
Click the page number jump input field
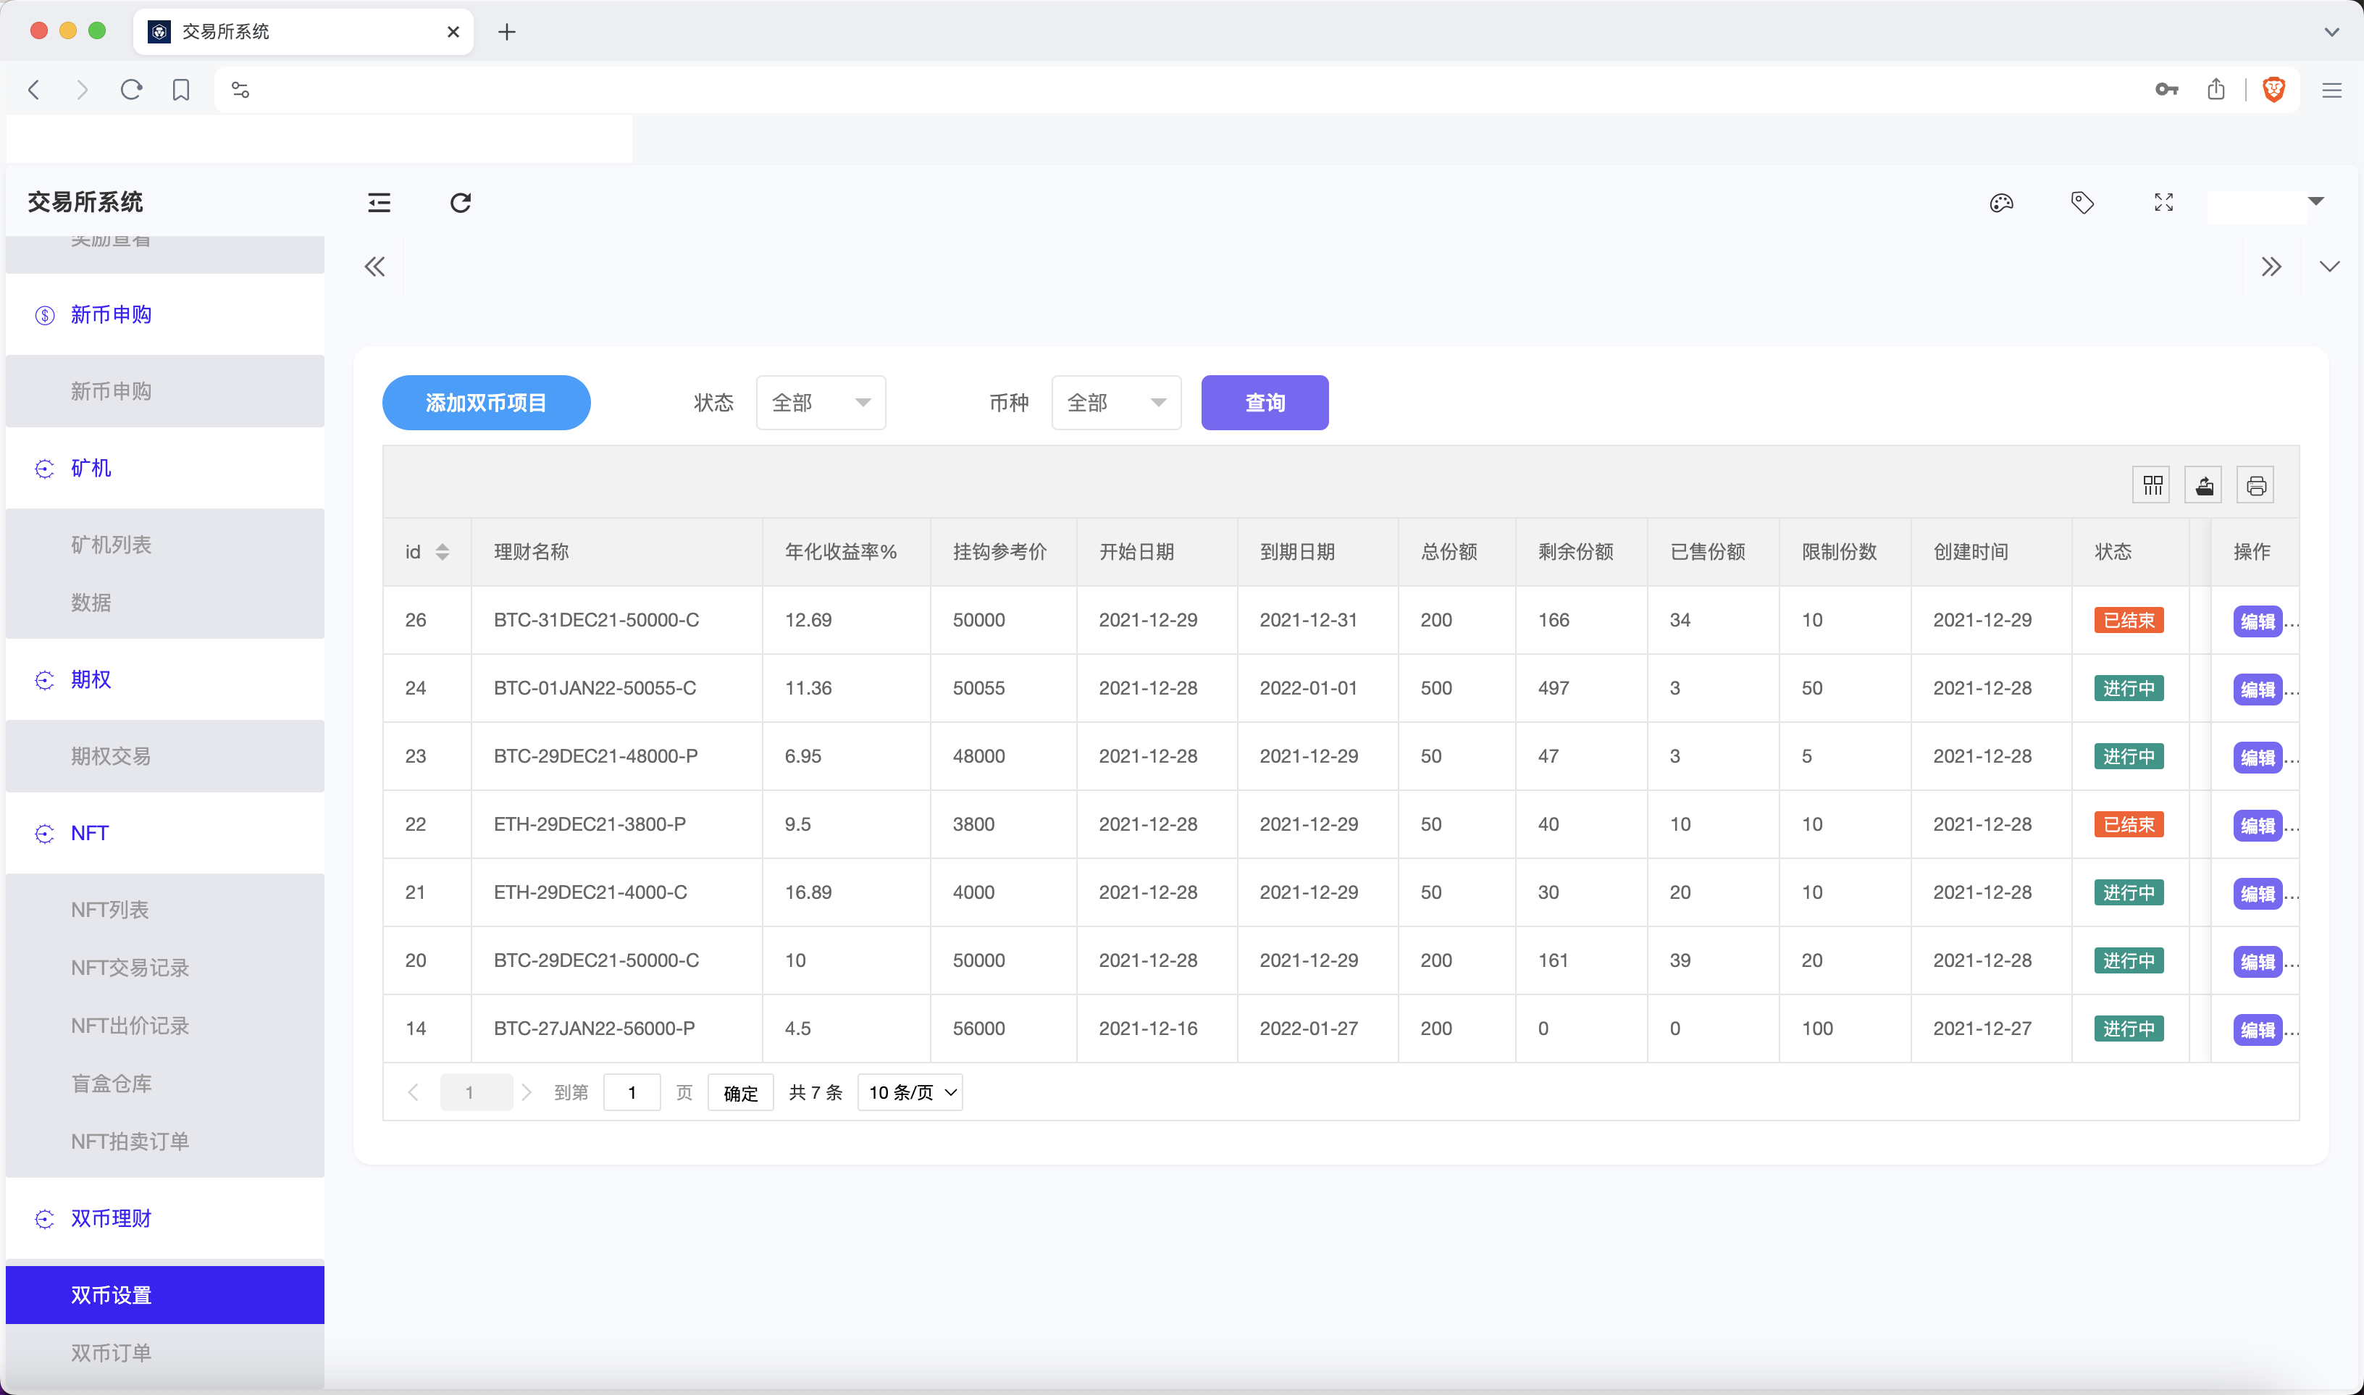tap(632, 1092)
